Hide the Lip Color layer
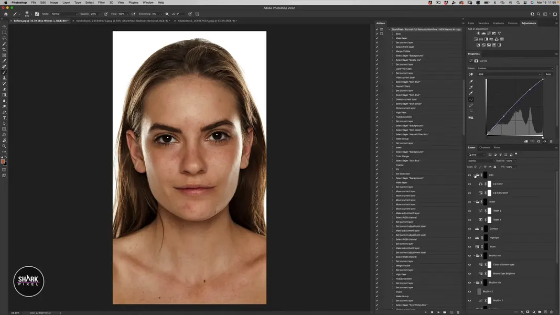Screen dimensions: 560x315 470,184
